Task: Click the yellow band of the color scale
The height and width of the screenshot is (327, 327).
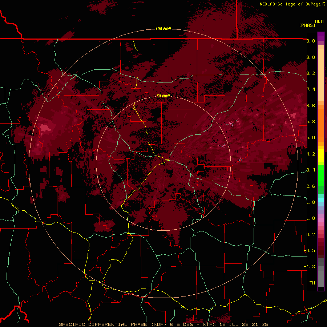Action: coord(321,156)
